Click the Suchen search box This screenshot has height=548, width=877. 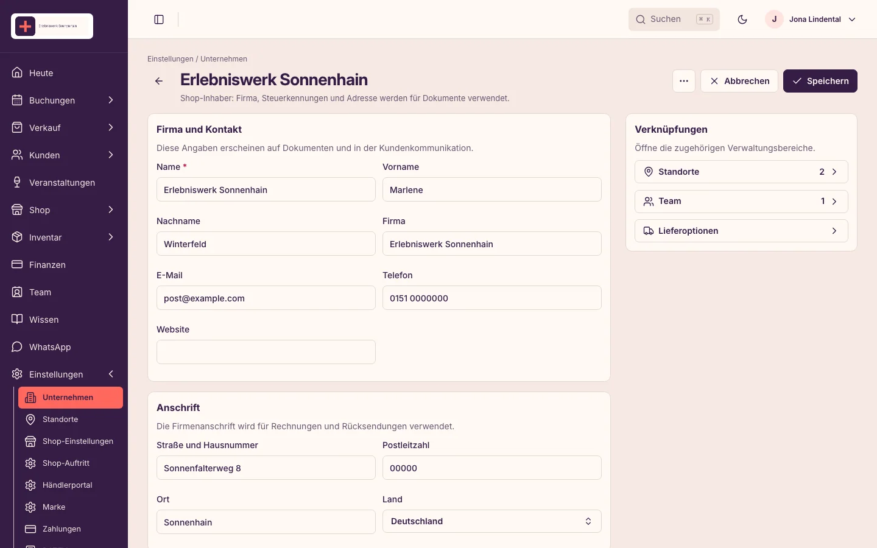click(674, 19)
